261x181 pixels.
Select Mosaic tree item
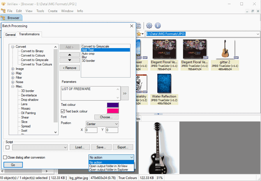26,108
